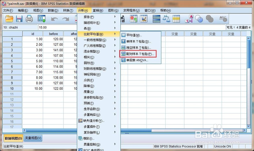Click the Recall recent dialogs icon
Viewport: 254px width, 151px height.
click(x=42, y=19)
